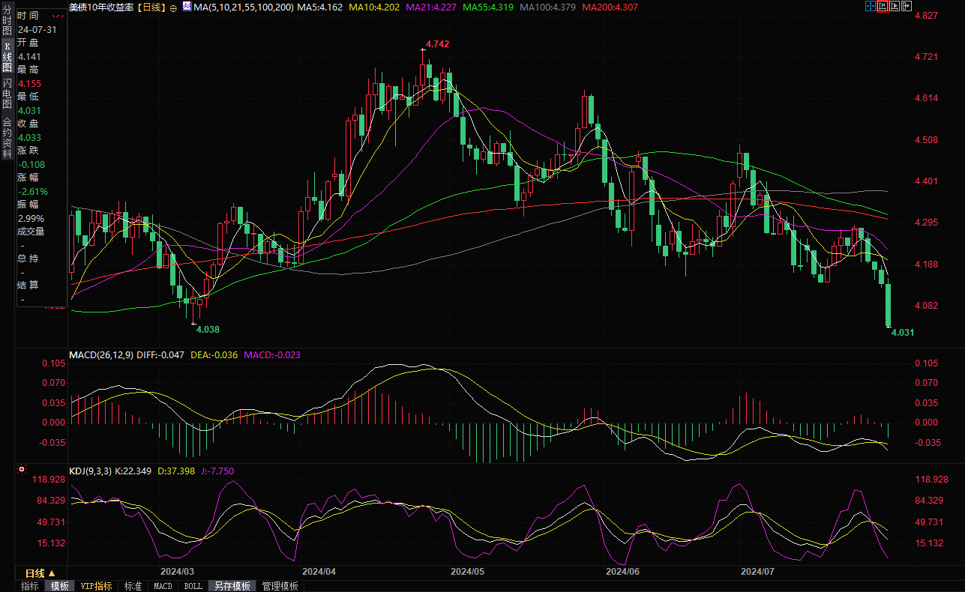Open the MACD(26,12,9) parameter label
This screenshot has width=965, height=592.
[101, 354]
